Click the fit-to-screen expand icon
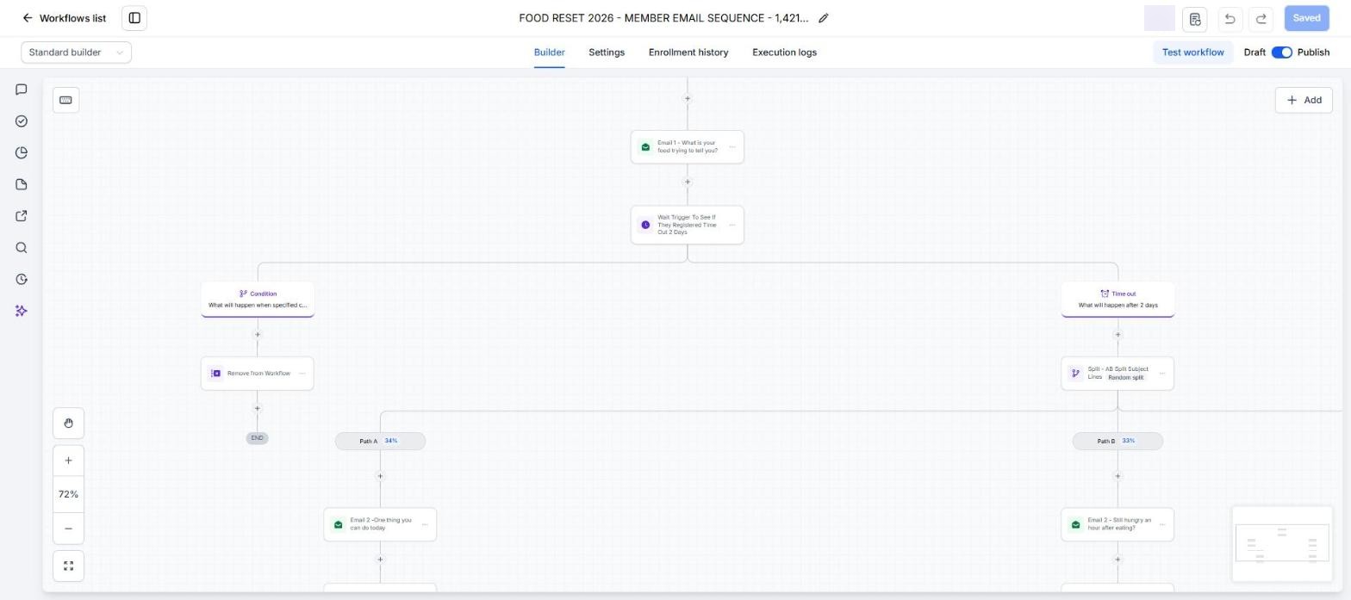1351x600 pixels. (68, 566)
